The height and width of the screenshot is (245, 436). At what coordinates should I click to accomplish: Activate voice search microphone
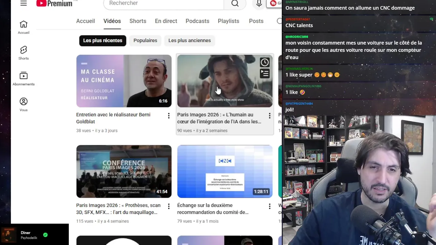[259, 3]
